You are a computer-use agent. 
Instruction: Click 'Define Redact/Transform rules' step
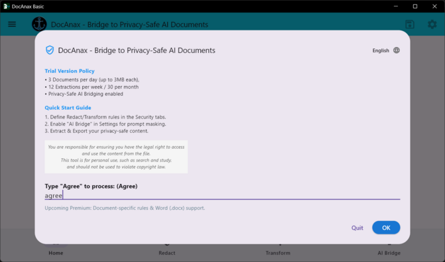pos(105,117)
